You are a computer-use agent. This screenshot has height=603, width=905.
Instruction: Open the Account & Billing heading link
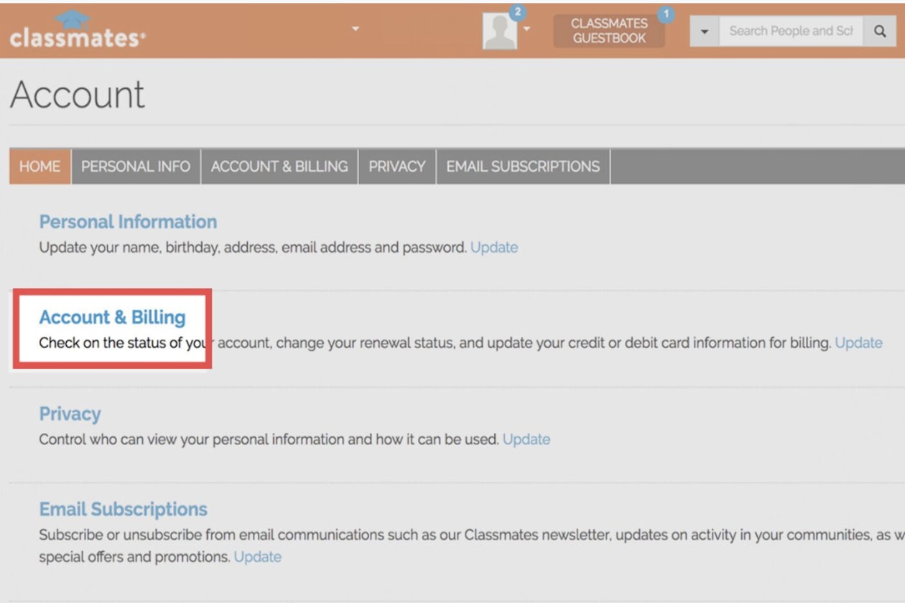(x=112, y=317)
